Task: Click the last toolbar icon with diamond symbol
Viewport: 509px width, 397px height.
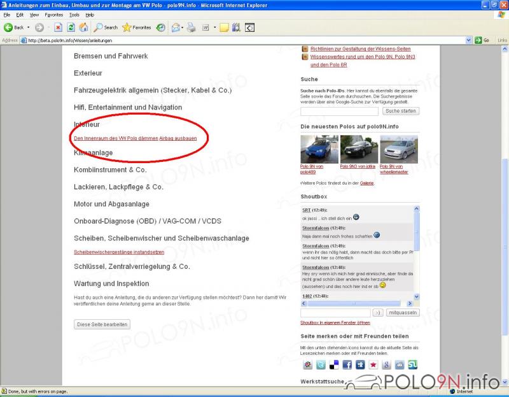Action: [x=249, y=27]
